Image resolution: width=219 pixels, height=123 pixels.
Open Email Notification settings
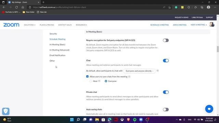coord(57,55)
